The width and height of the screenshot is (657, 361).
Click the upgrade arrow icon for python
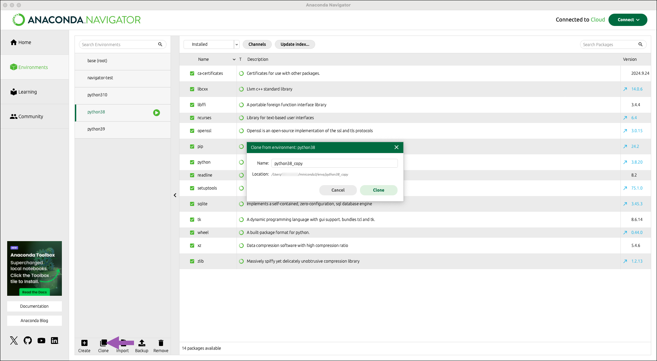point(625,162)
